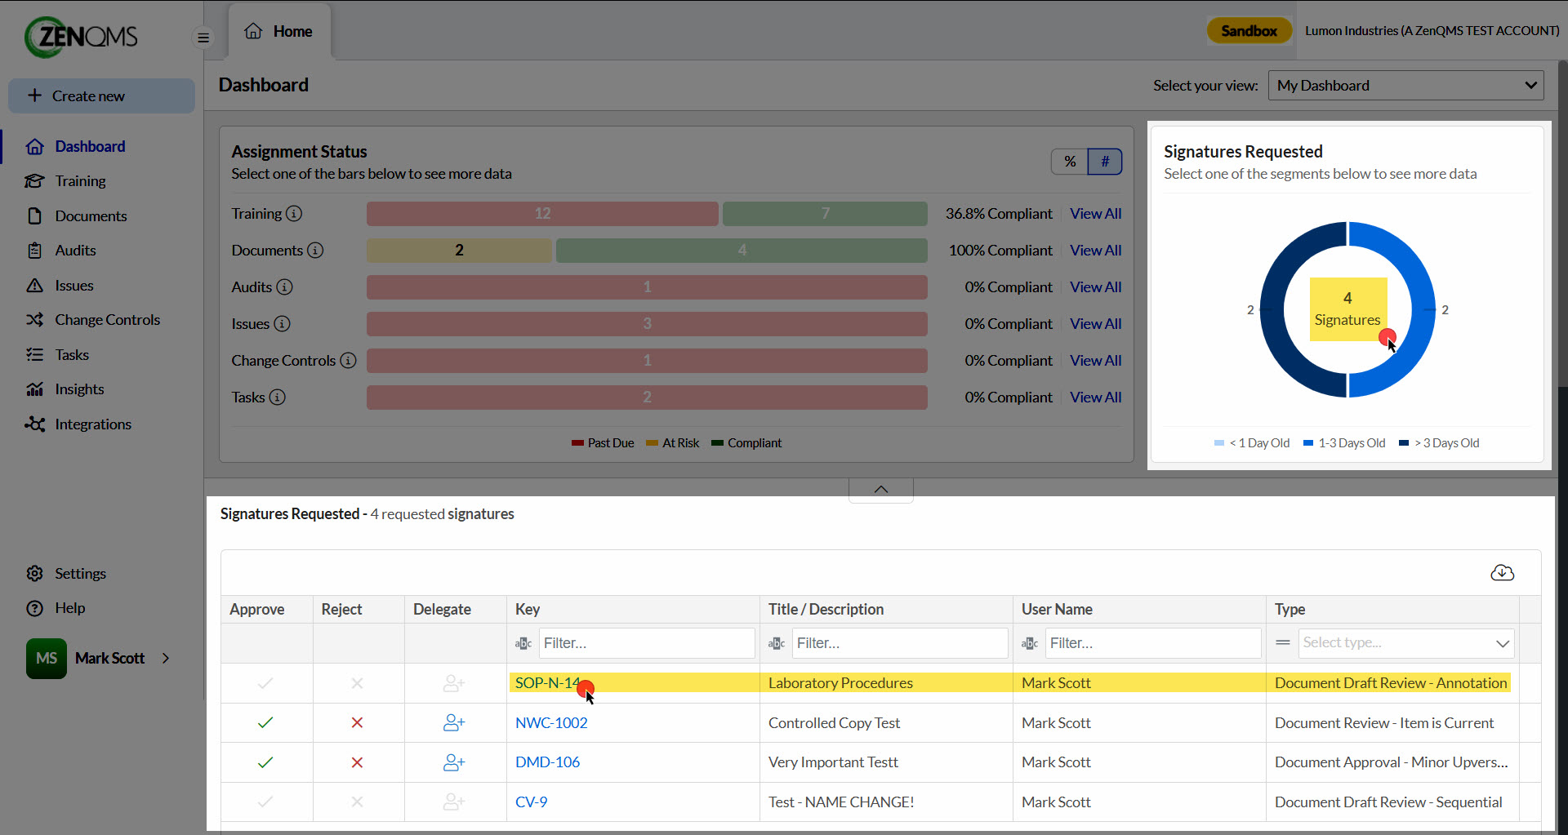
Task: Switch Assignment Status to percent view
Action: pos(1070,162)
